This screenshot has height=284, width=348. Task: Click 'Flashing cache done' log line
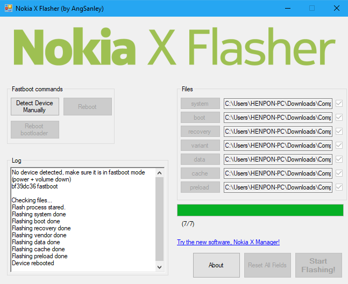pyautogui.click(x=38, y=249)
